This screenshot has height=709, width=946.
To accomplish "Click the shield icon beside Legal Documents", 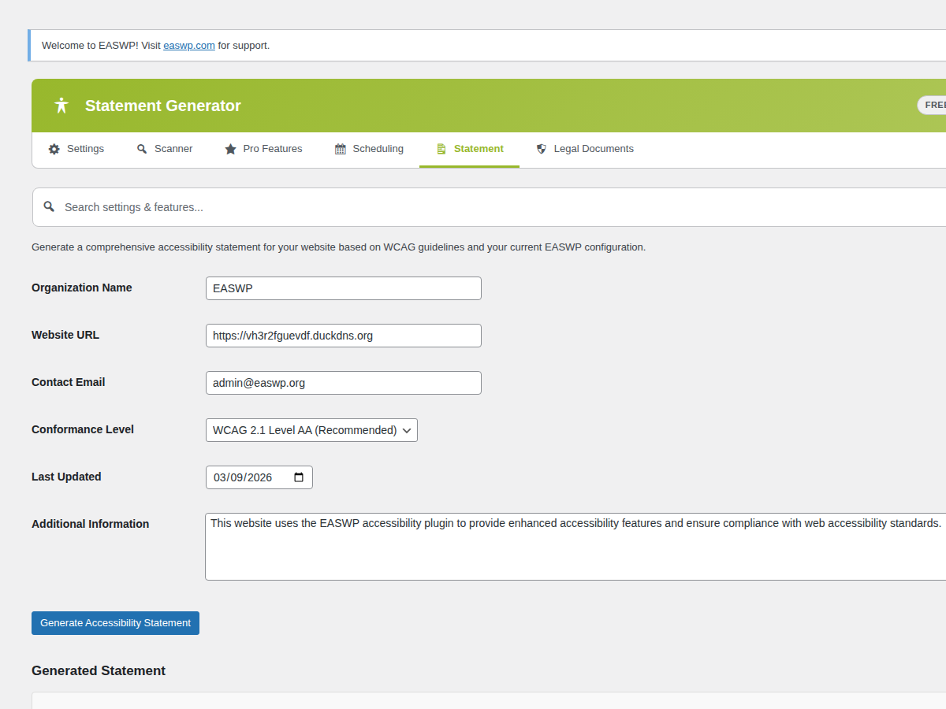I will coord(542,149).
